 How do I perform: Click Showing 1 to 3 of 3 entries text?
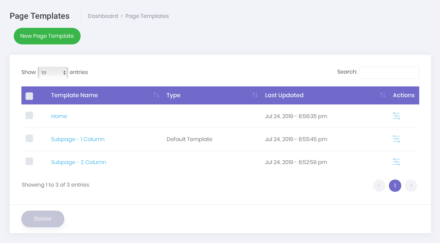click(x=55, y=185)
